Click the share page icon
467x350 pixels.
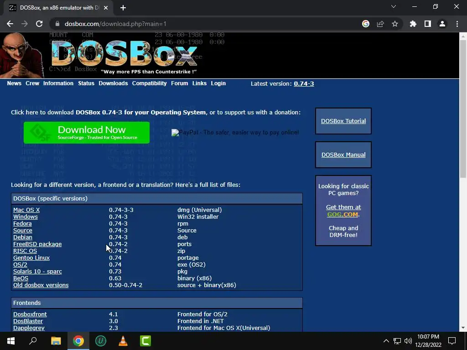click(380, 24)
